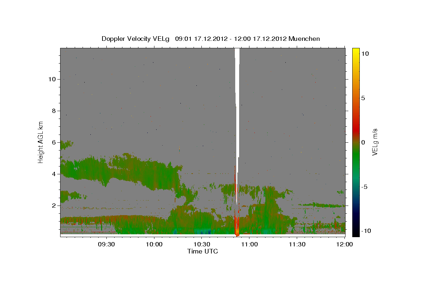Image resolution: width=427 pixels, height=284 pixels.
Task: Click the 10:30 time tick label
Action: [x=201, y=244]
